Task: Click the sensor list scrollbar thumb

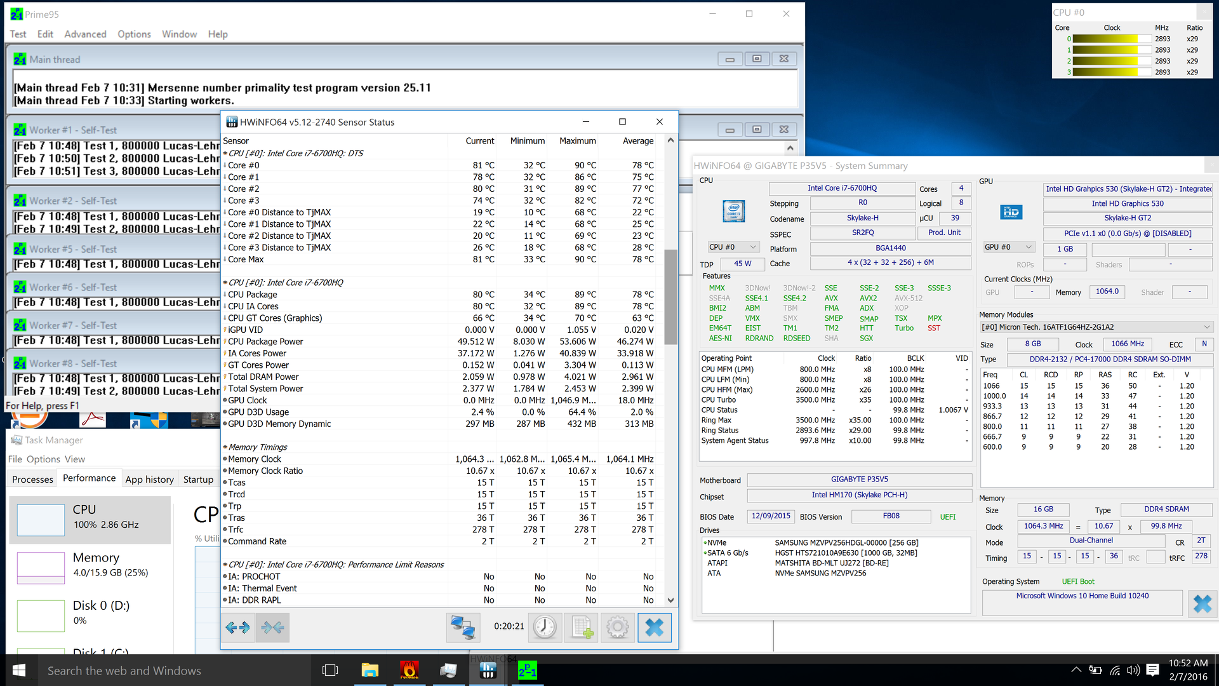Action: click(670, 297)
